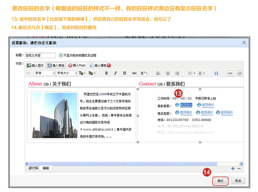
Task: Center-align text using the align center icon
Action: [168, 73]
